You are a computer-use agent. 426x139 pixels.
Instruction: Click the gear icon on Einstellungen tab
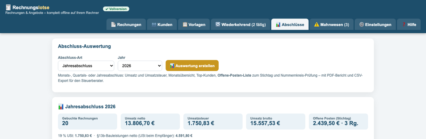tap(361, 25)
